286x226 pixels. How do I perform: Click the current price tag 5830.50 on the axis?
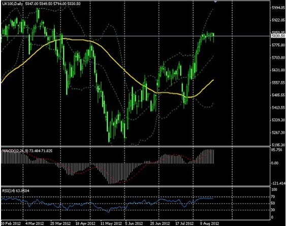278,36
